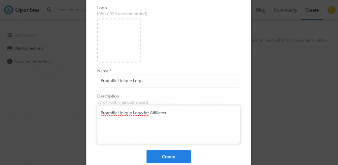The height and width of the screenshot is (165, 338).
Task: Select My Collections in the sidebar
Action: pyautogui.click(x=29, y=48)
